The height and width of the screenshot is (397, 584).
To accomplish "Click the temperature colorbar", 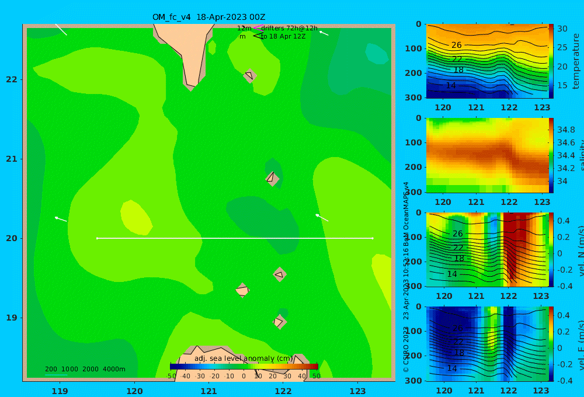I will [551, 61].
